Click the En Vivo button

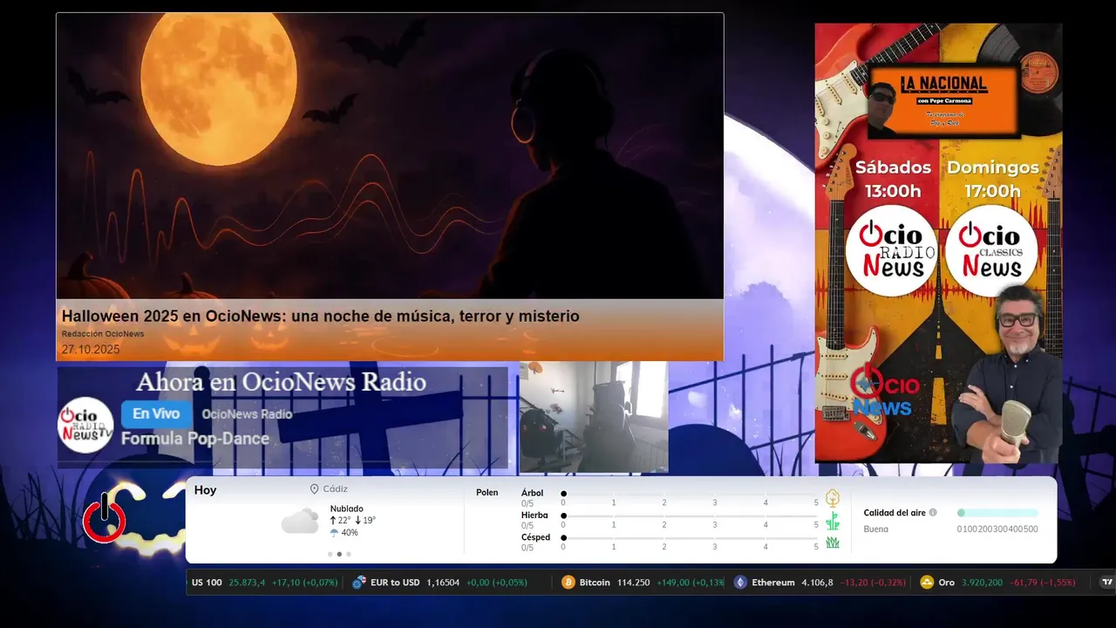pos(156,413)
